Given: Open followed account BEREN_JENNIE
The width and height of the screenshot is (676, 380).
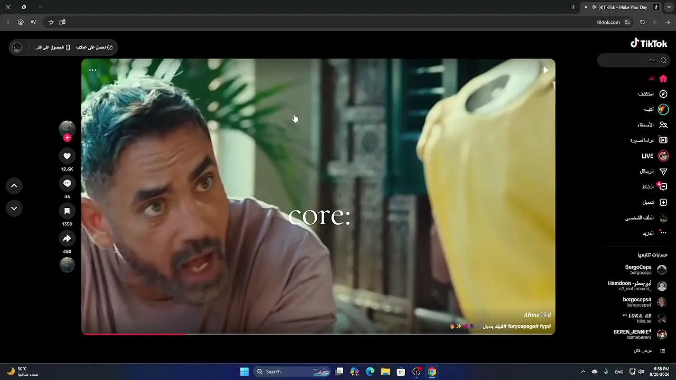Looking at the screenshot, I should (640, 334).
